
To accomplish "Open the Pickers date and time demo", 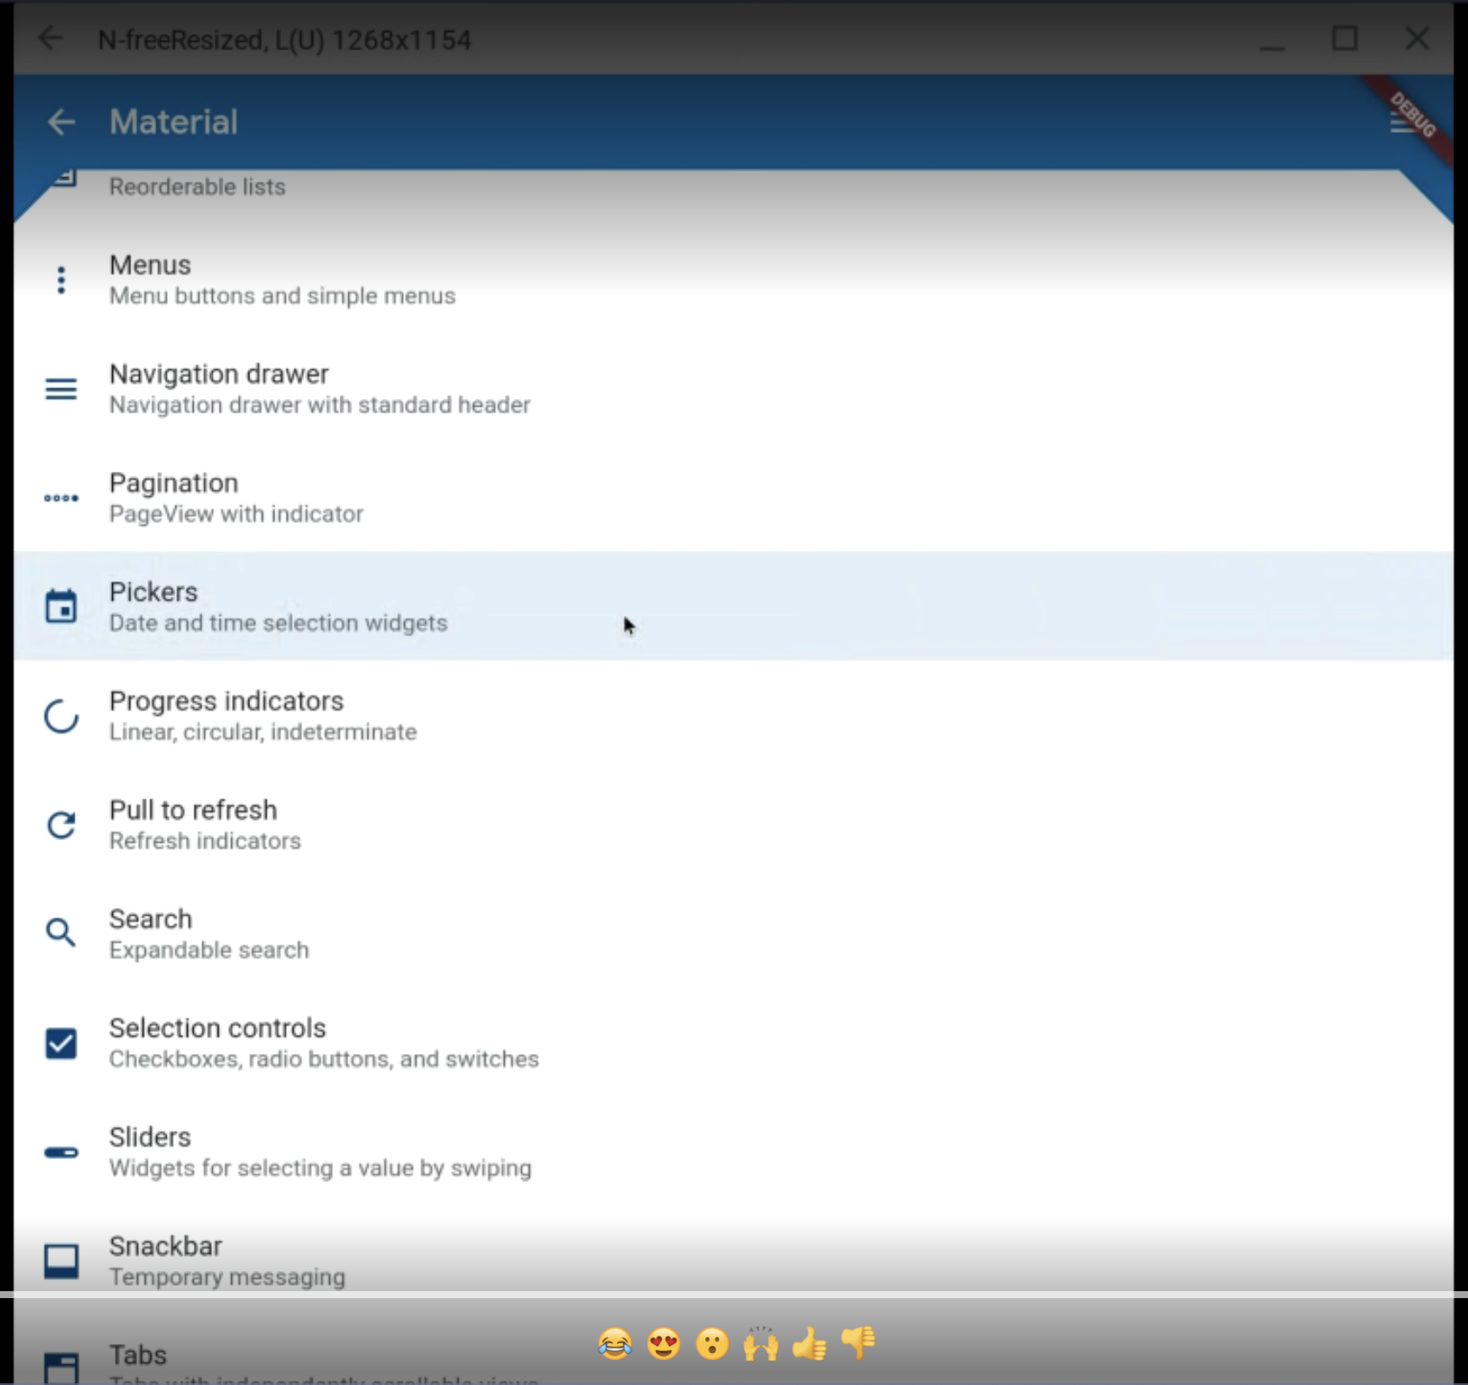I will pos(347,606).
